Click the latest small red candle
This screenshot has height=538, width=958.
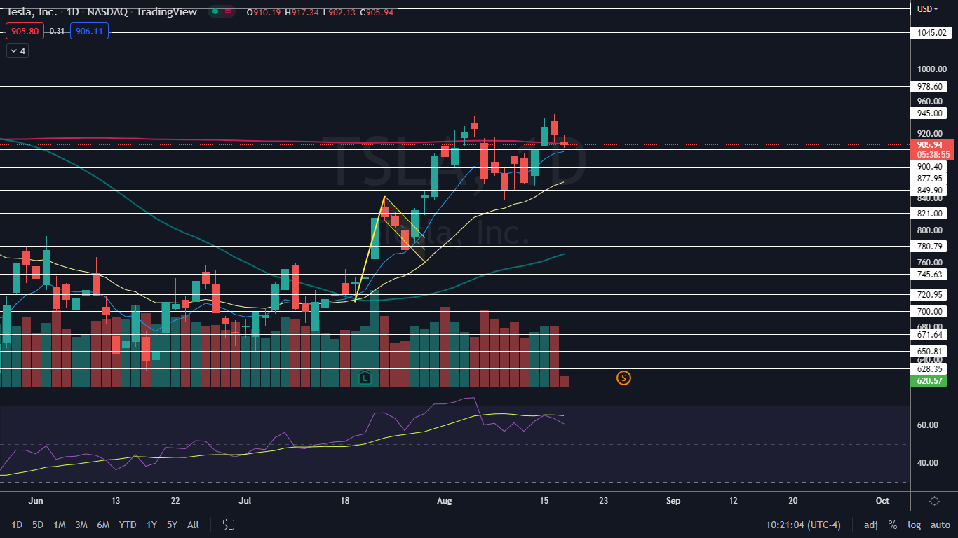point(564,143)
